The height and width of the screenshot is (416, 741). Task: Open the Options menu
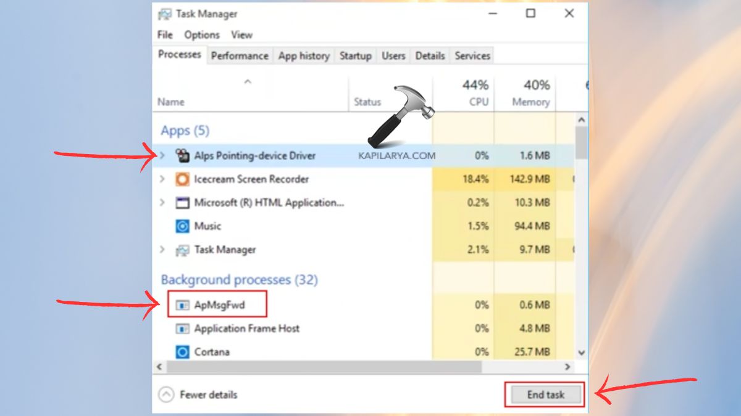click(x=201, y=35)
